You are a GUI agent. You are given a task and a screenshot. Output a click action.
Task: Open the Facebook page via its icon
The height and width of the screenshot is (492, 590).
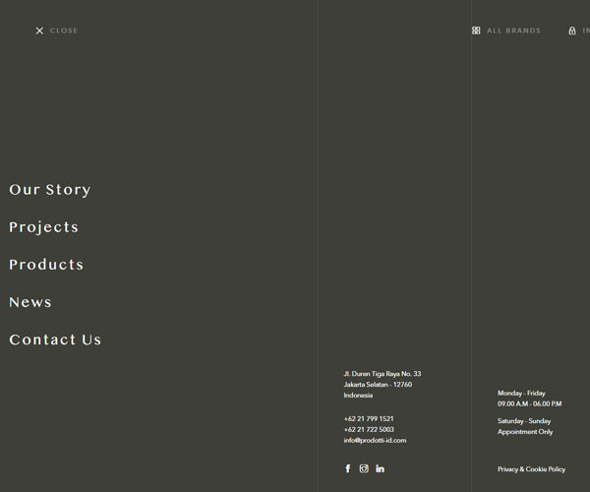[x=348, y=468]
